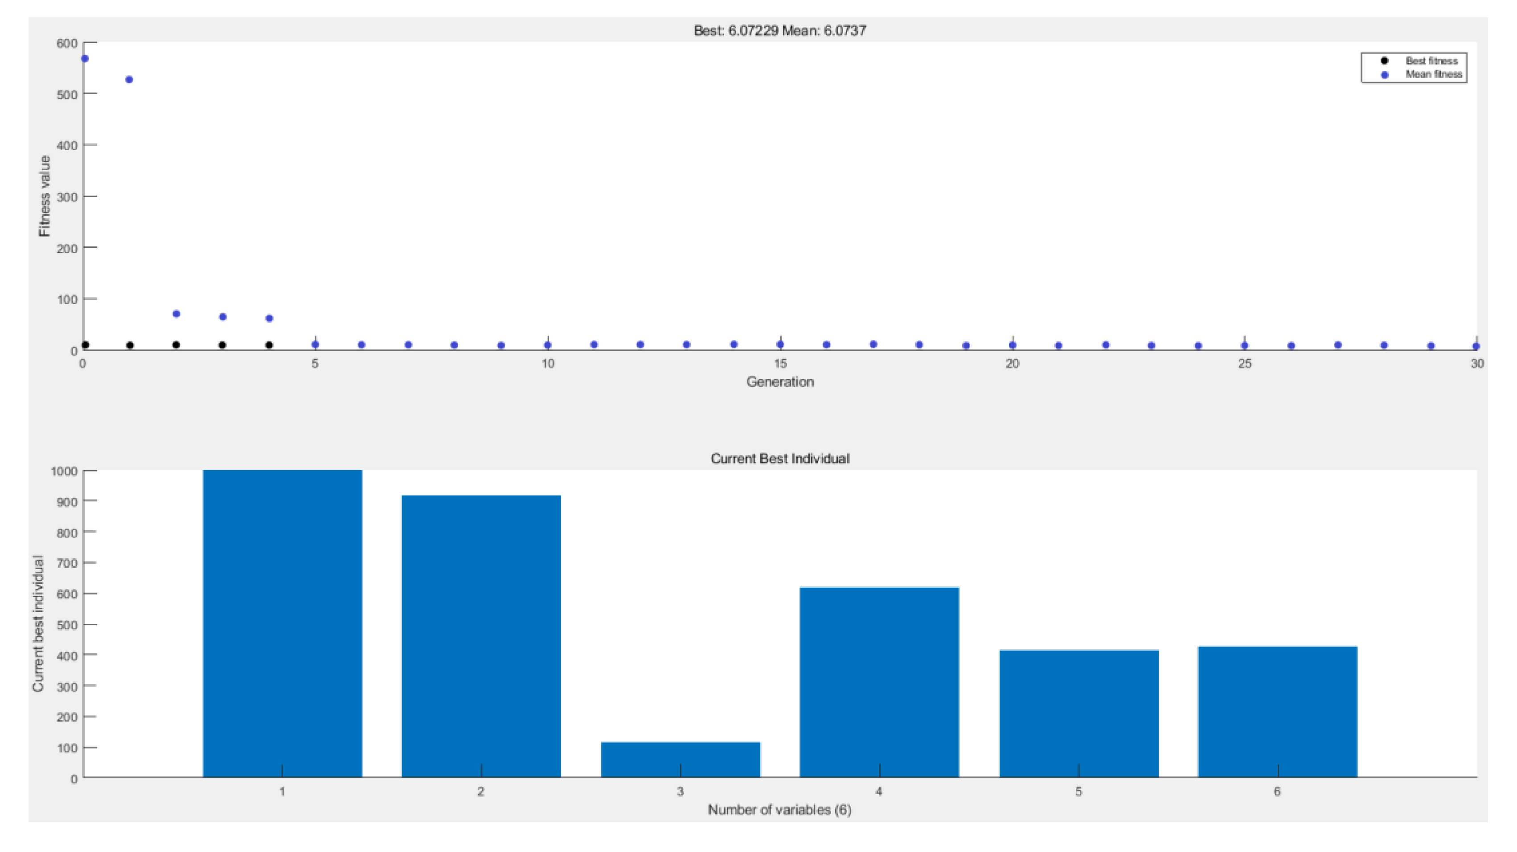Click the short bar for variable 3
This screenshot has height=852, width=1517.
(x=680, y=760)
